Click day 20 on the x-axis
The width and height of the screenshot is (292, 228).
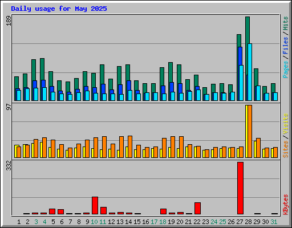coord(180,222)
